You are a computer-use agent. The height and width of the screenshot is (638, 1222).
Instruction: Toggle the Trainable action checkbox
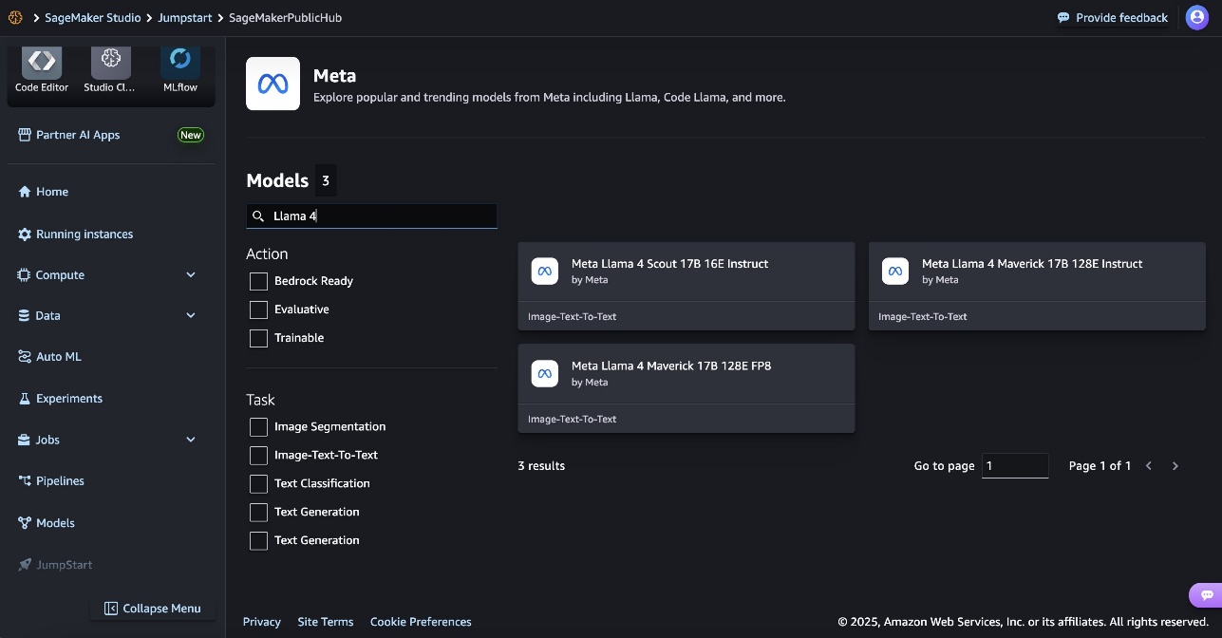pyautogui.click(x=258, y=338)
